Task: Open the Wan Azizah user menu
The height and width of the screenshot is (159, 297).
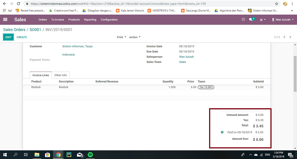Action: pyautogui.click(x=282, y=19)
